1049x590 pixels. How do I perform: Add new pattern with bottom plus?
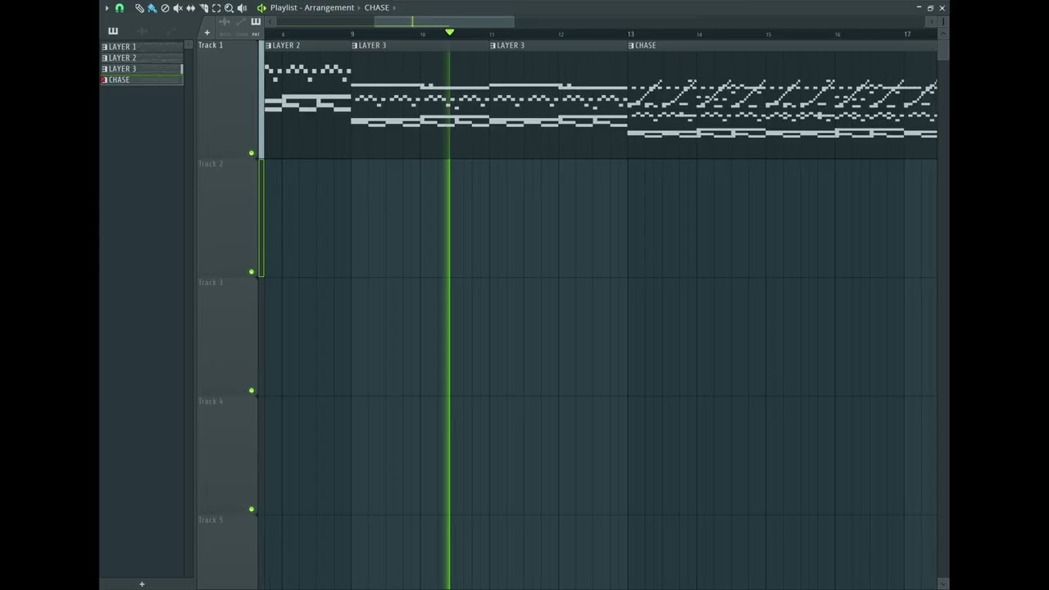[x=142, y=584]
